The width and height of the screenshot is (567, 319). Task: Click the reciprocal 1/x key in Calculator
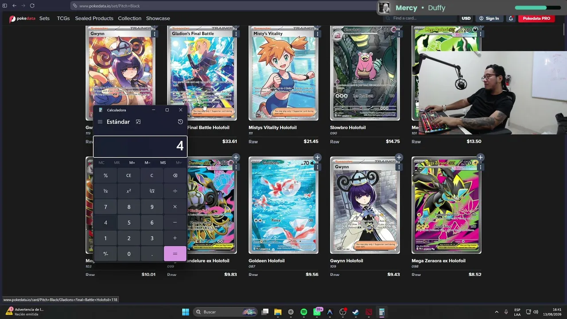(x=105, y=191)
